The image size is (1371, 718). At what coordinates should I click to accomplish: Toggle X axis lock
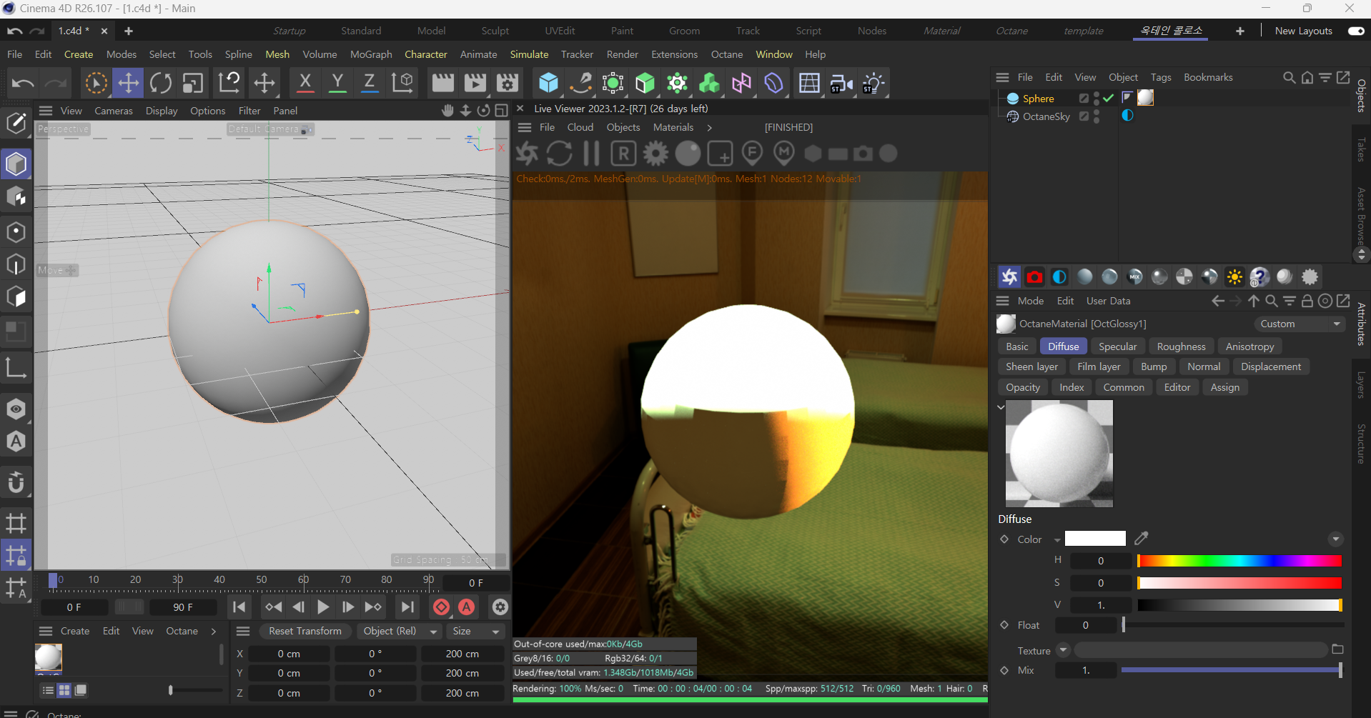pyautogui.click(x=305, y=83)
